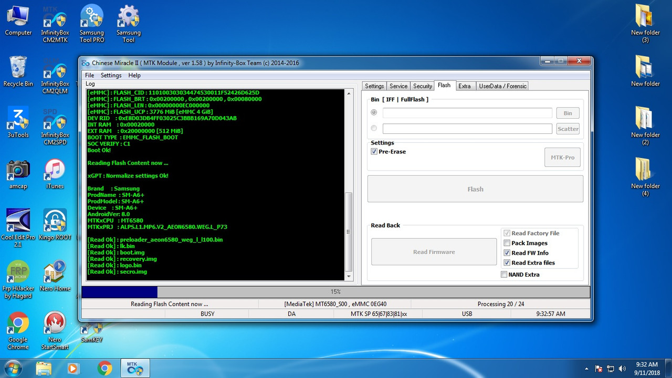Select the Scatter file radio button
Screen dimensions: 672x378
pos(374,128)
